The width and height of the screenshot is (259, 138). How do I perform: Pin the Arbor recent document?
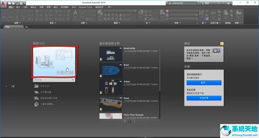click(x=120, y=82)
